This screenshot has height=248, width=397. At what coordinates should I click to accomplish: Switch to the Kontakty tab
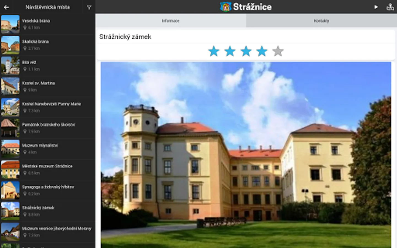point(321,21)
